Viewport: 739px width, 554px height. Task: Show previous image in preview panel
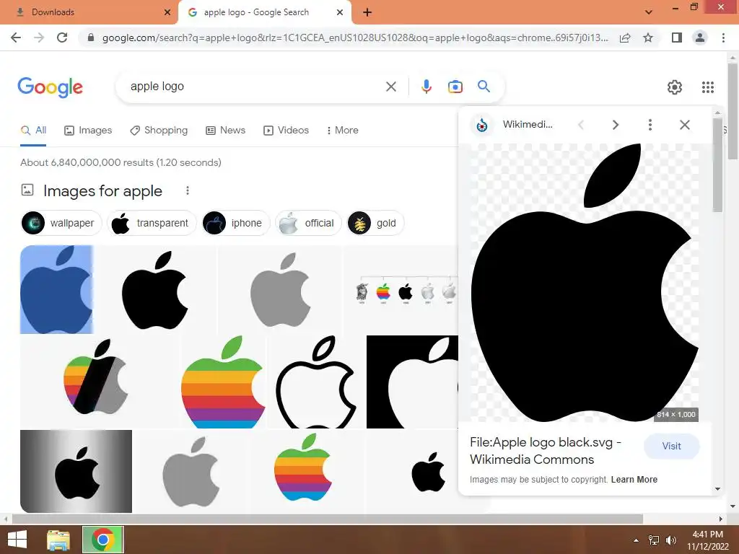(x=581, y=125)
